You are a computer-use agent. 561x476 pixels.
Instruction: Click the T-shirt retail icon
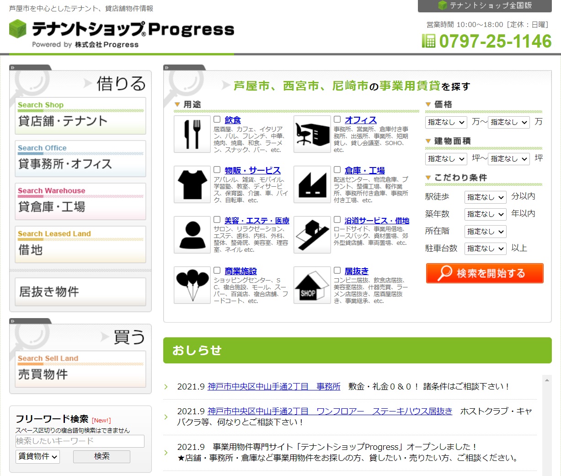tap(192, 184)
